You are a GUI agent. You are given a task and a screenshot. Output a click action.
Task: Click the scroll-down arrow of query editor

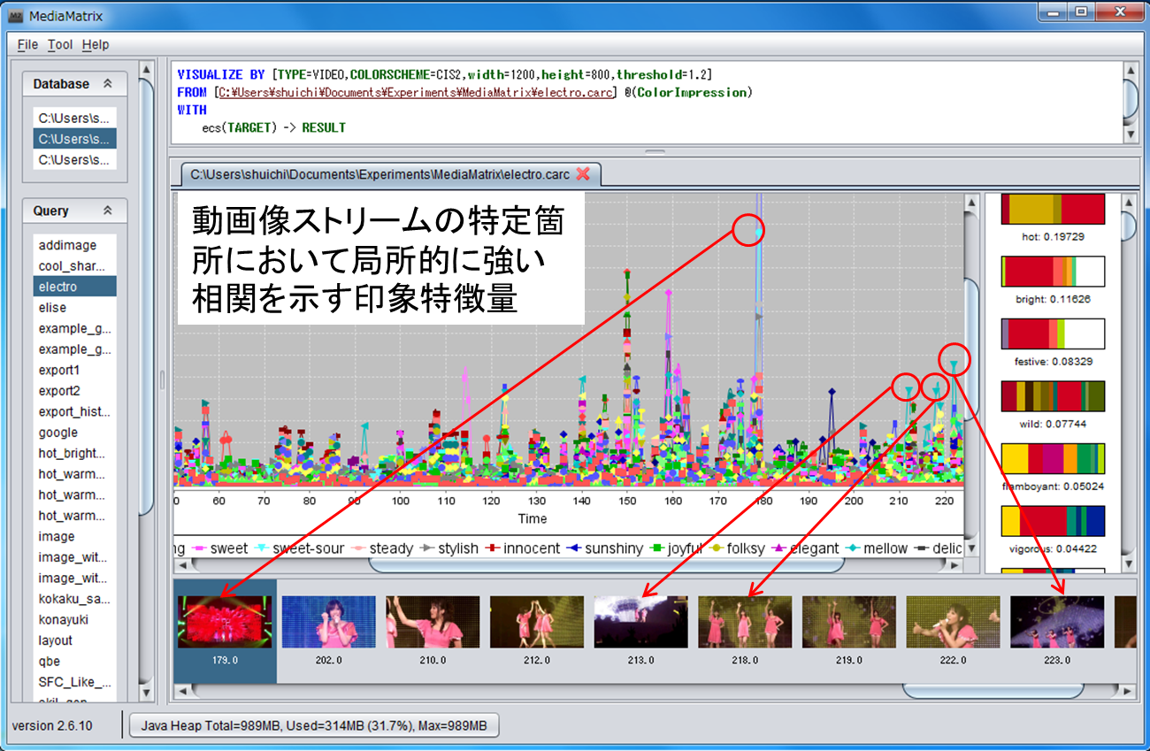pos(1130,134)
